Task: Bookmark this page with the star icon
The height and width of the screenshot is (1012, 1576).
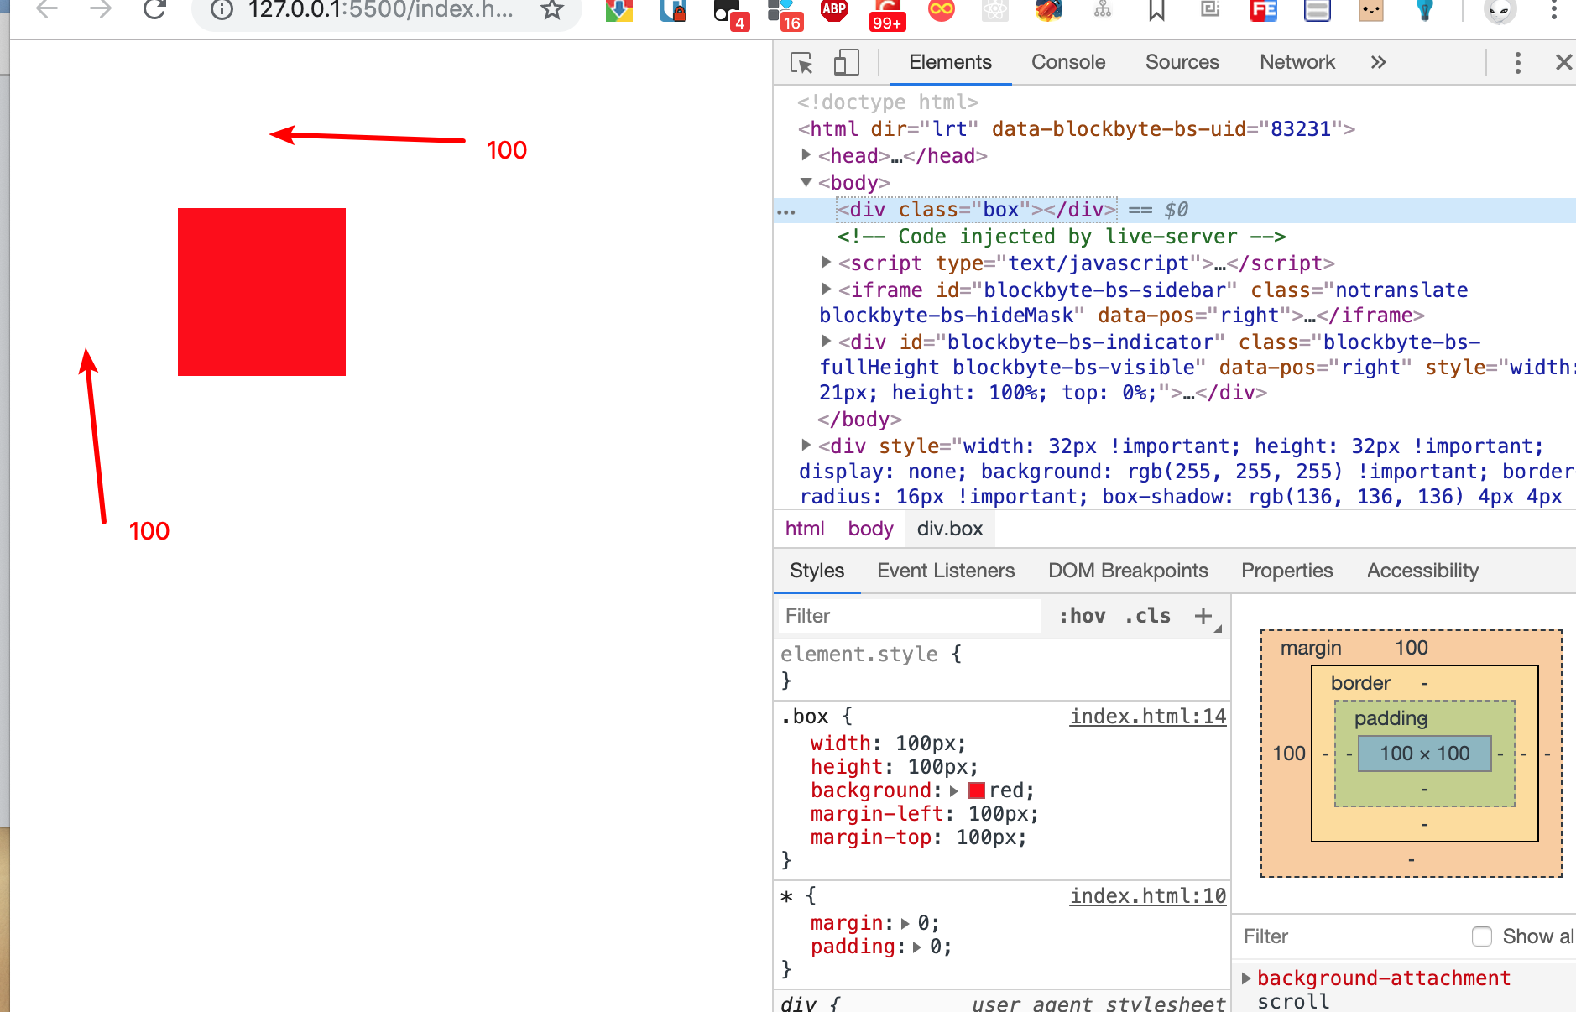Action: coord(551,10)
